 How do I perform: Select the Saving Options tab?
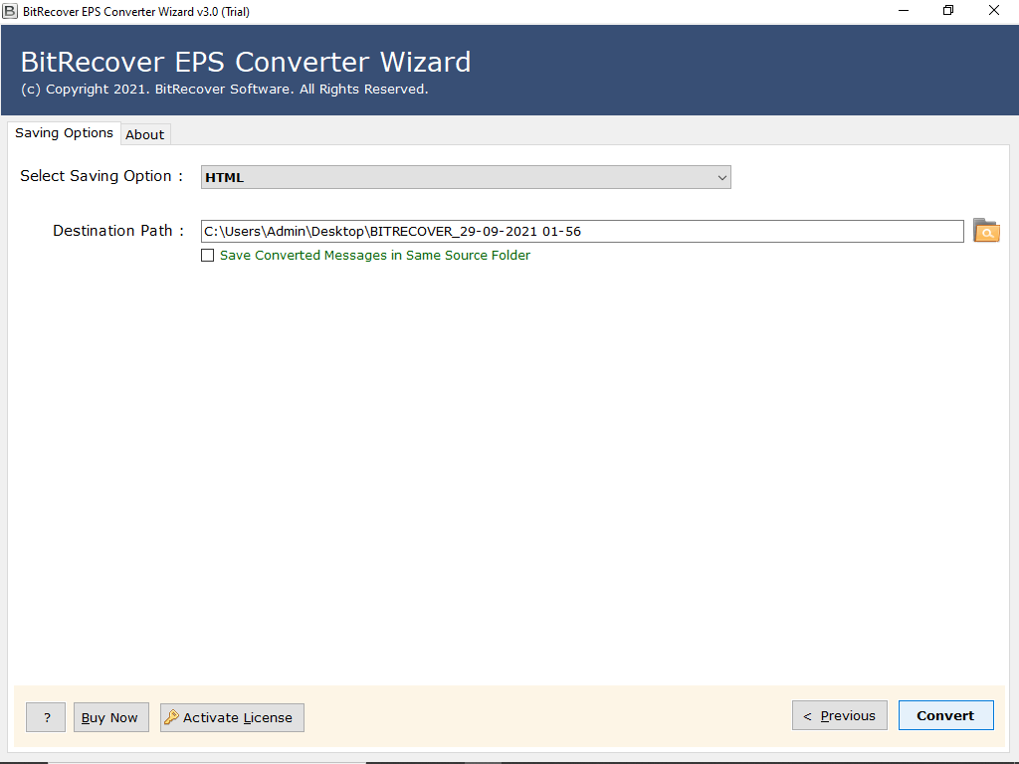point(64,132)
